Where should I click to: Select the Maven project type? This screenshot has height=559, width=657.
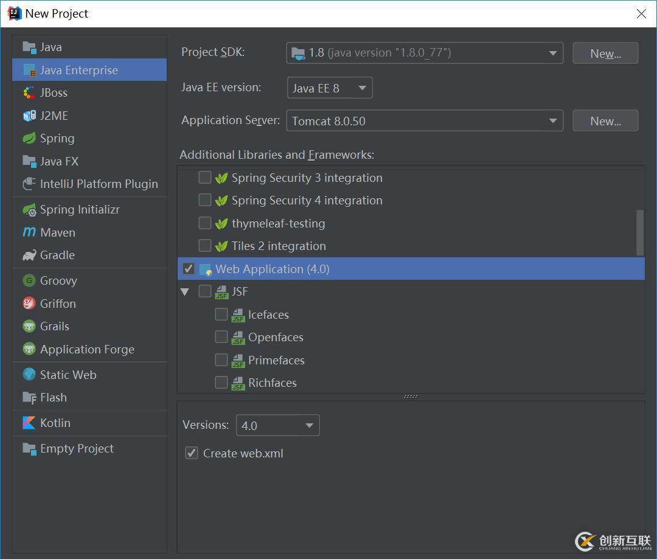(x=89, y=232)
